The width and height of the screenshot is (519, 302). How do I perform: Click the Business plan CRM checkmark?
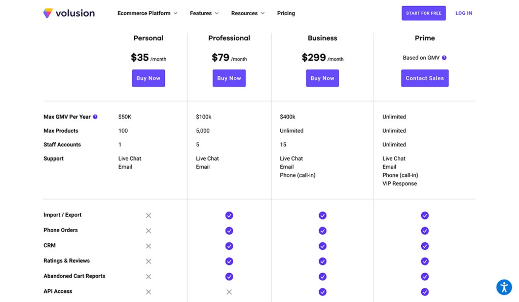pyautogui.click(x=322, y=246)
